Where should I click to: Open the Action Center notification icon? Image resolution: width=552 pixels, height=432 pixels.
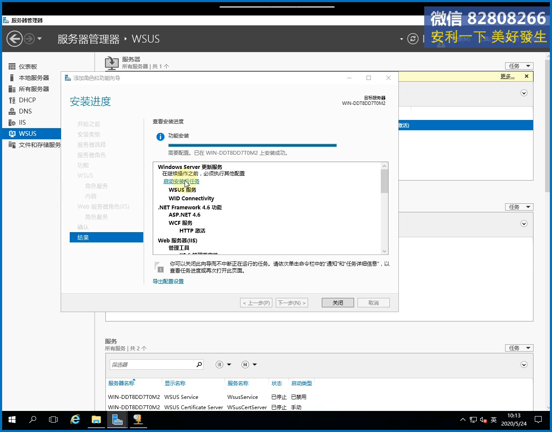[538, 420]
